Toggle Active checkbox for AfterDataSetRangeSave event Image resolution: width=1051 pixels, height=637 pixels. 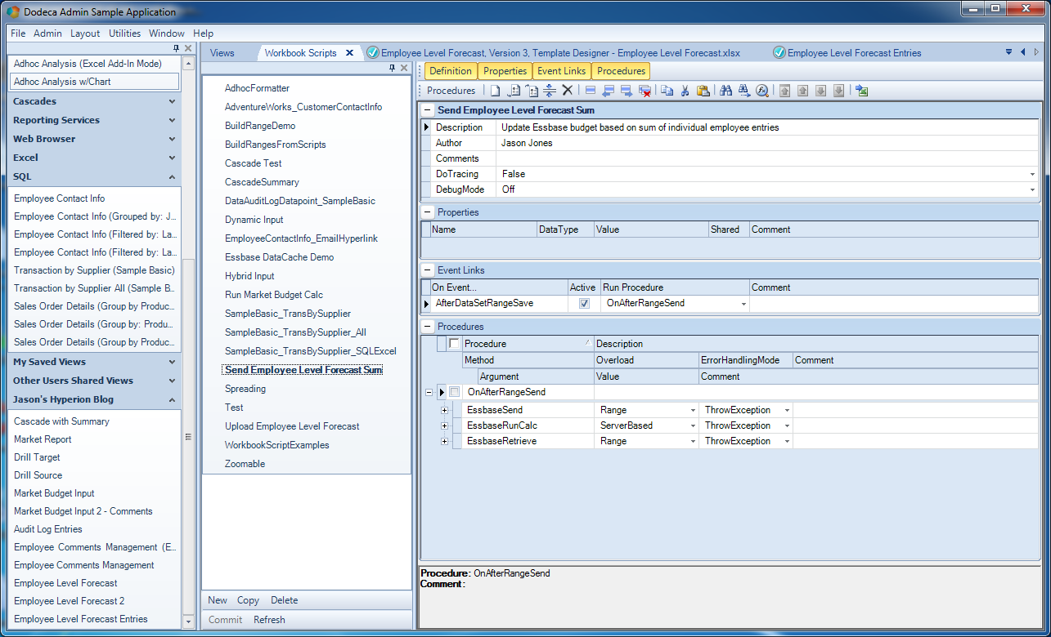[x=584, y=303]
